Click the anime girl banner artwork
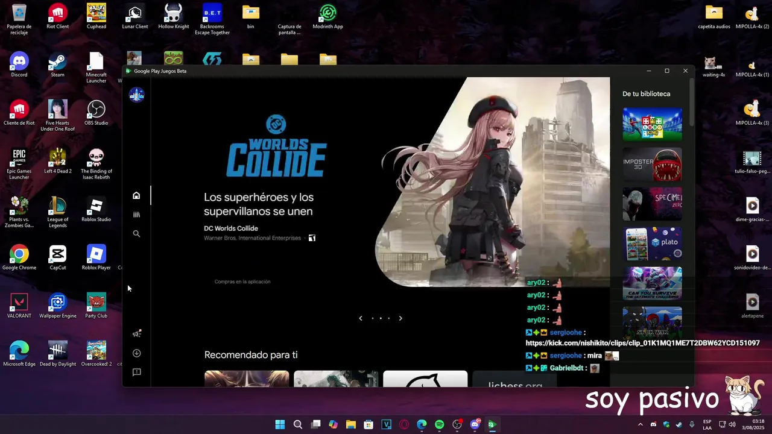 492,181
